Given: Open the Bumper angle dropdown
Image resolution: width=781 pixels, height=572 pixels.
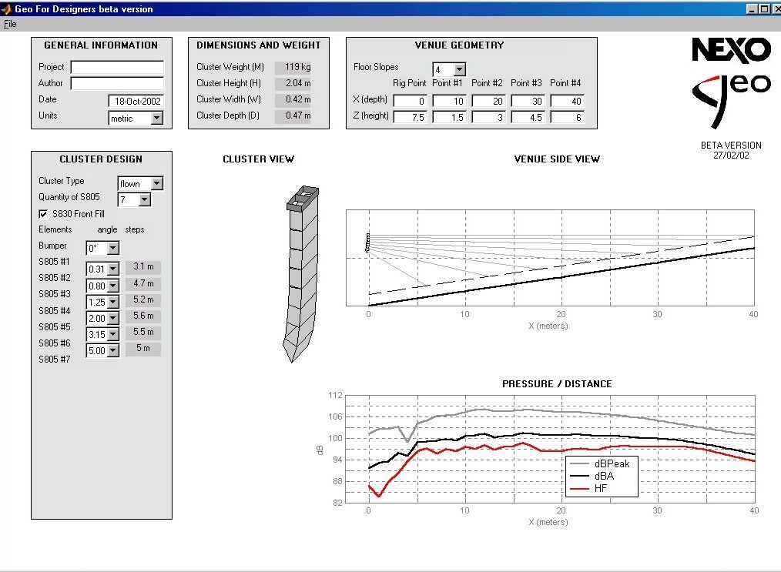Looking at the screenshot, I should pyautogui.click(x=112, y=249).
